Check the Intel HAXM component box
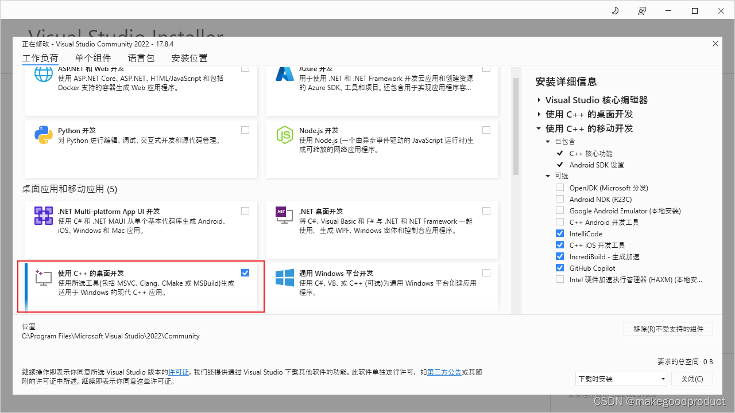The width and height of the screenshot is (735, 413). click(560, 279)
